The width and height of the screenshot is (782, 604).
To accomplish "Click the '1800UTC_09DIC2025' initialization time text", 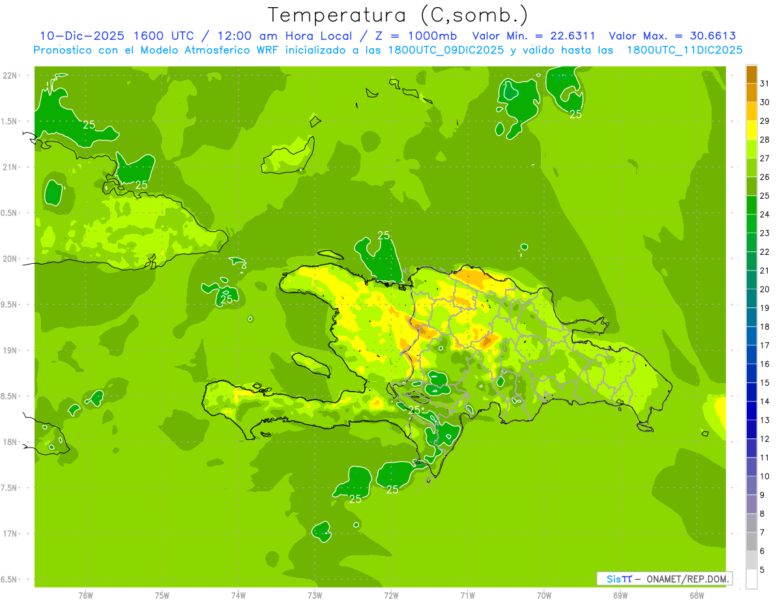I will pyautogui.click(x=444, y=50).
